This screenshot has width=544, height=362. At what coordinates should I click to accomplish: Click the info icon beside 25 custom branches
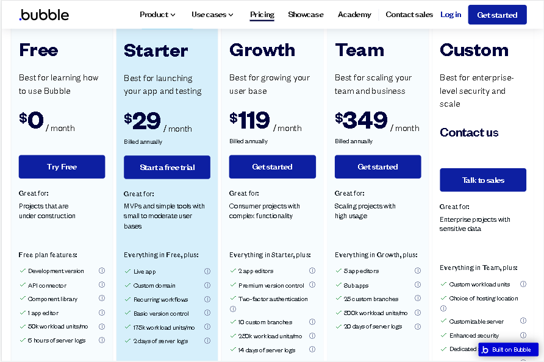418,298
